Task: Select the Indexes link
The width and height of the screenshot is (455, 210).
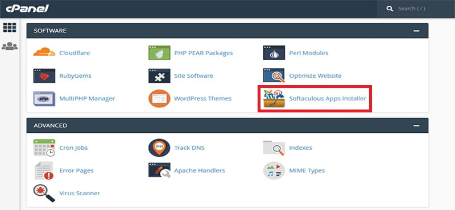Action: pyautogui.click(x=300, y=148)
